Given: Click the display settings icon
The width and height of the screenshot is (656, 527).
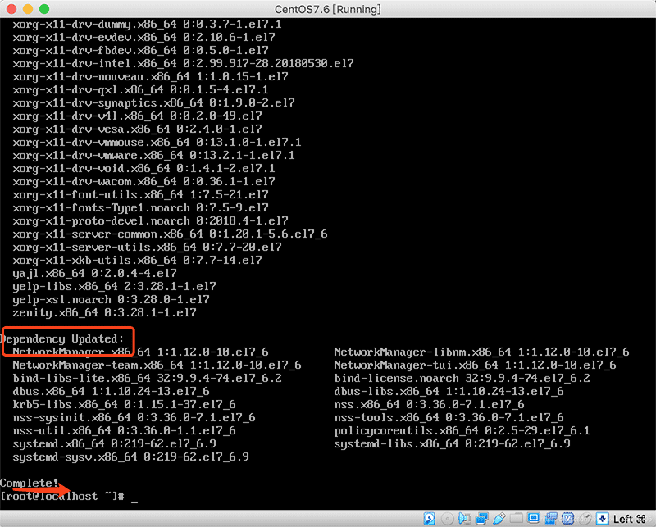Looking at the screenshot, I should point(535,518).
